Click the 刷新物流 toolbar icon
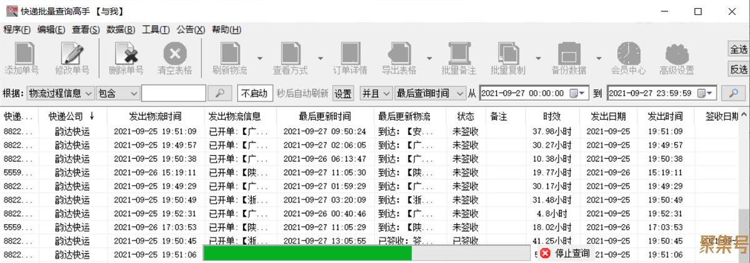 point(230,53)
